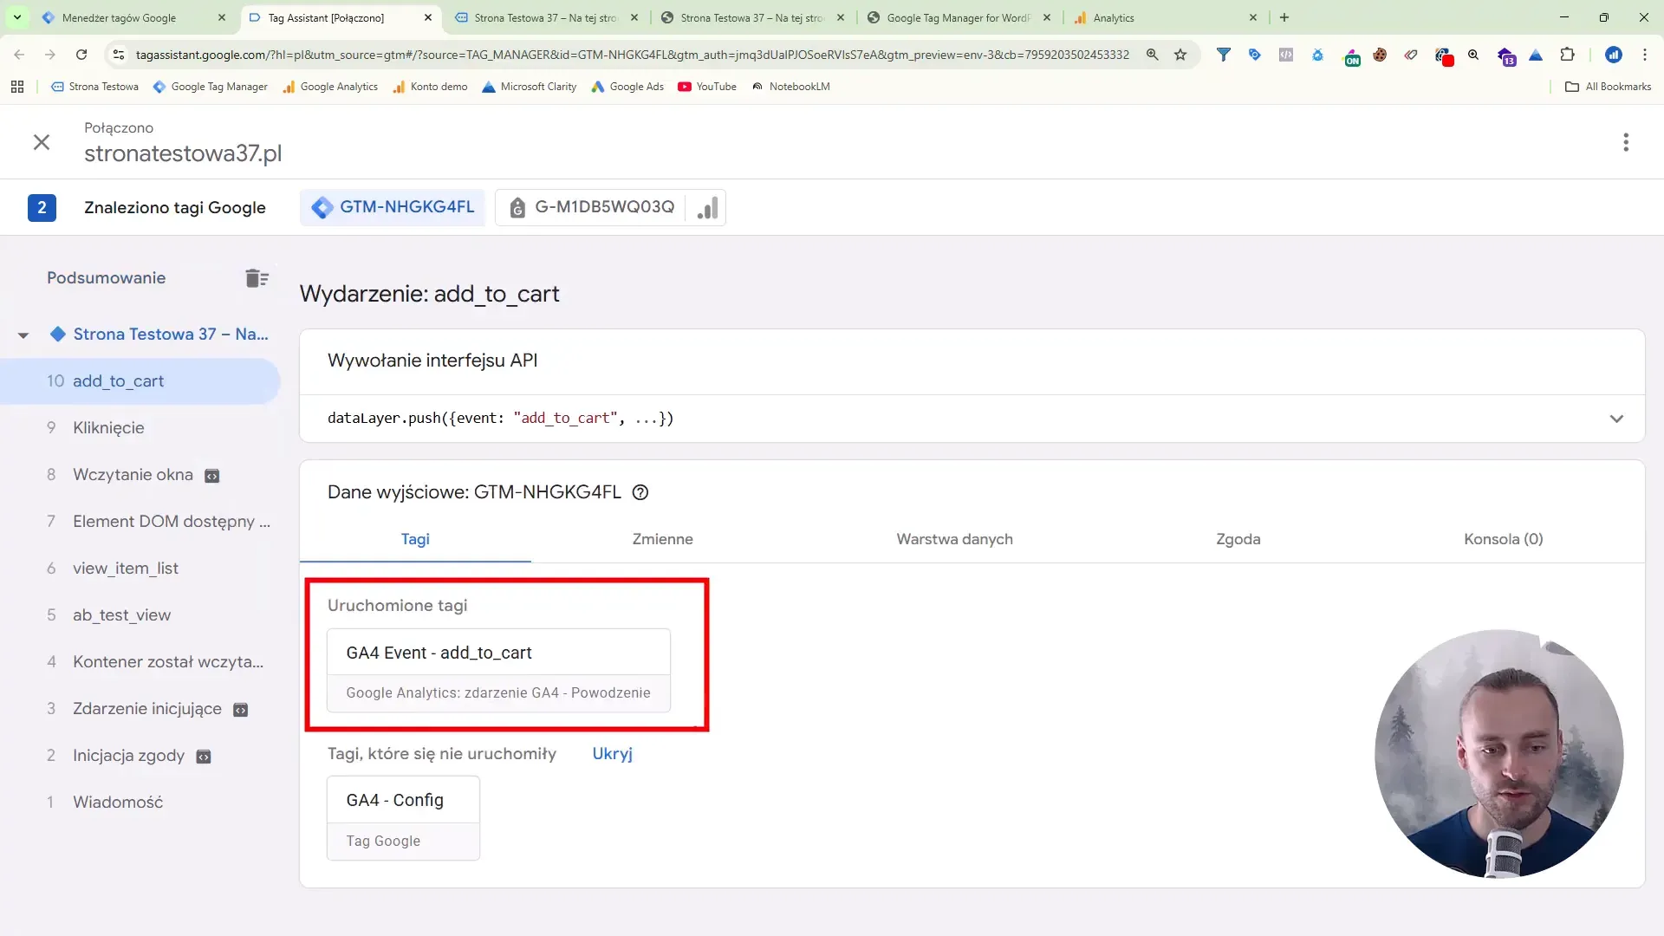
Task: Open the Konsola (0) tab
Action: [1503, 539]
